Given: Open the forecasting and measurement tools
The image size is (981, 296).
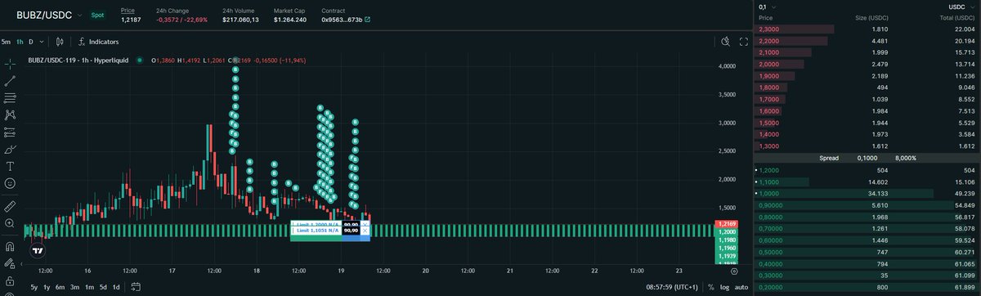Looking at the screenshot, I should tap(10, 132).
